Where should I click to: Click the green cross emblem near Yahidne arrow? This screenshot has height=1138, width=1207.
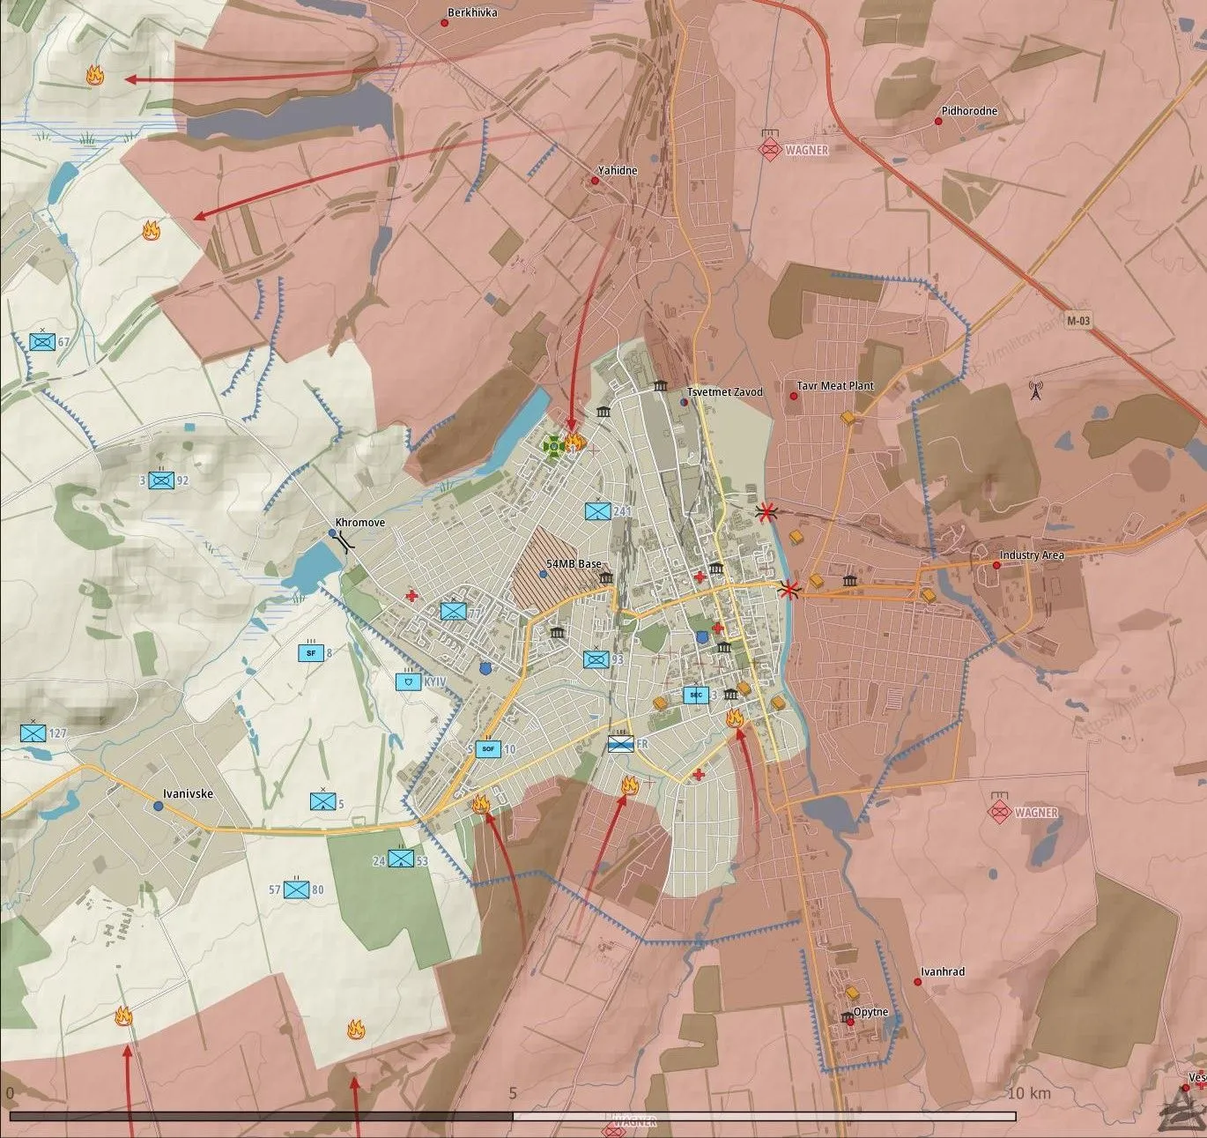click(553, 446)
